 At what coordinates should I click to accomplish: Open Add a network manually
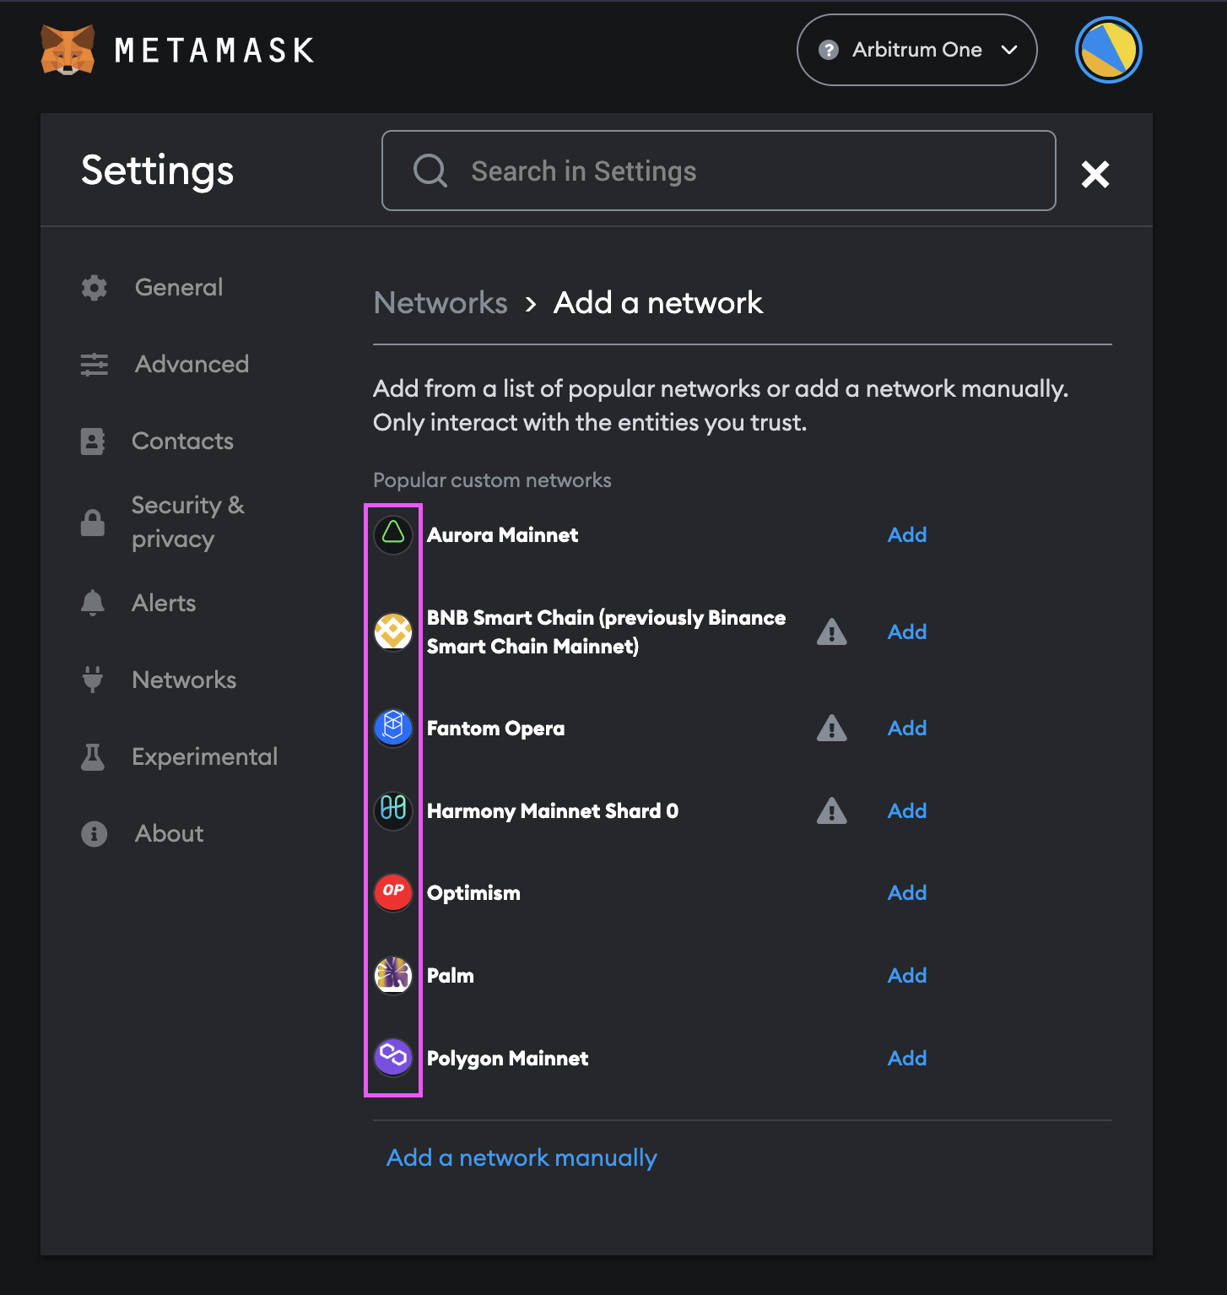522,1157
